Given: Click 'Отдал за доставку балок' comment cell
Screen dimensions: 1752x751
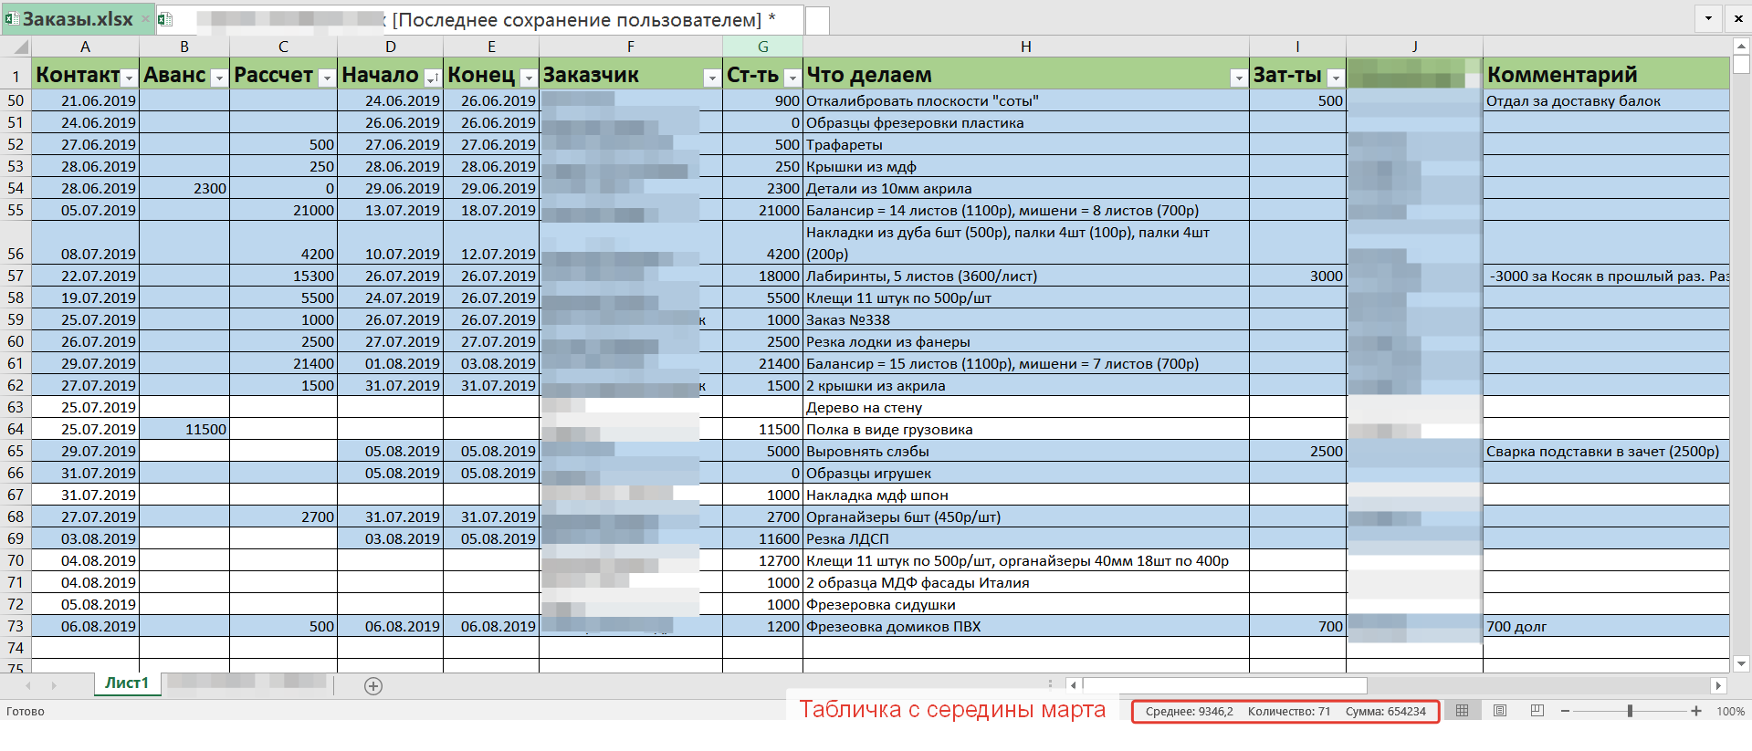Looking at the screenshot, I should pyautogui.click(x=1606, y=100).
